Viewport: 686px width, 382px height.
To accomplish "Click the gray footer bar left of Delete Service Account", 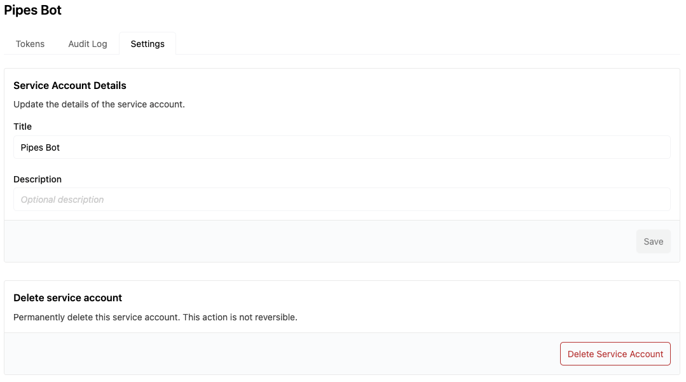I will click(x=280, y=354).
